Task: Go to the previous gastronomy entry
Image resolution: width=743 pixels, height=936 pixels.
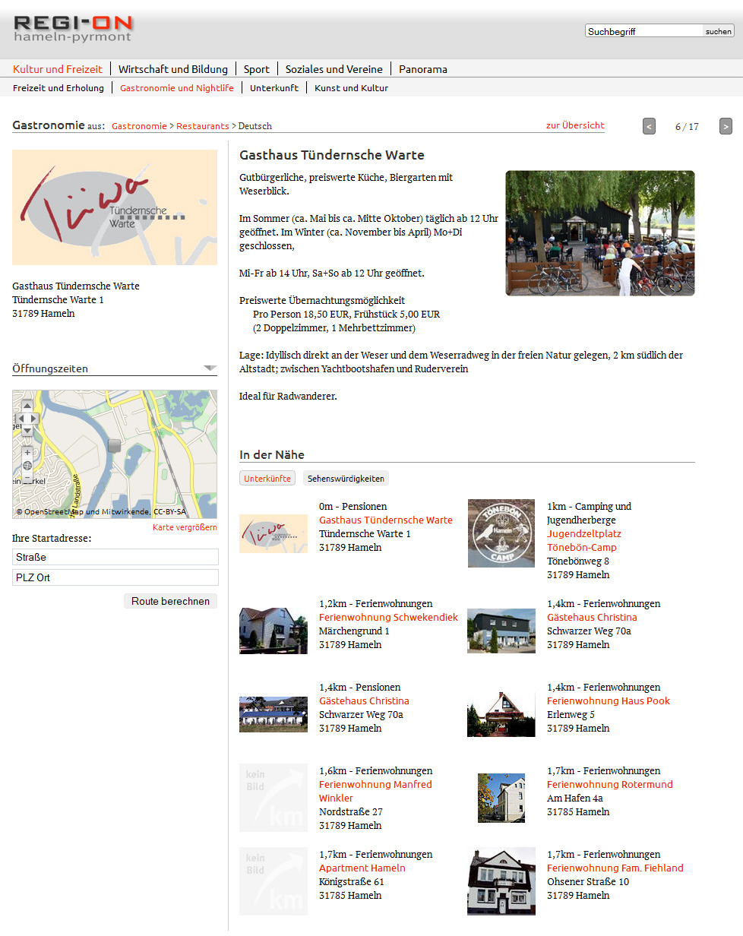Action: point(649,126)
